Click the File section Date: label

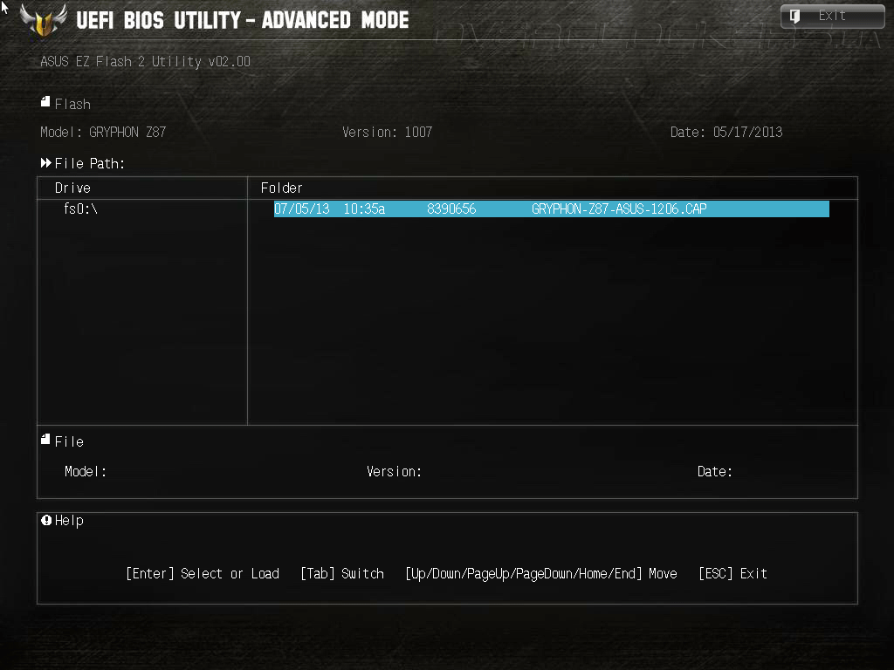tap(714, 472)
